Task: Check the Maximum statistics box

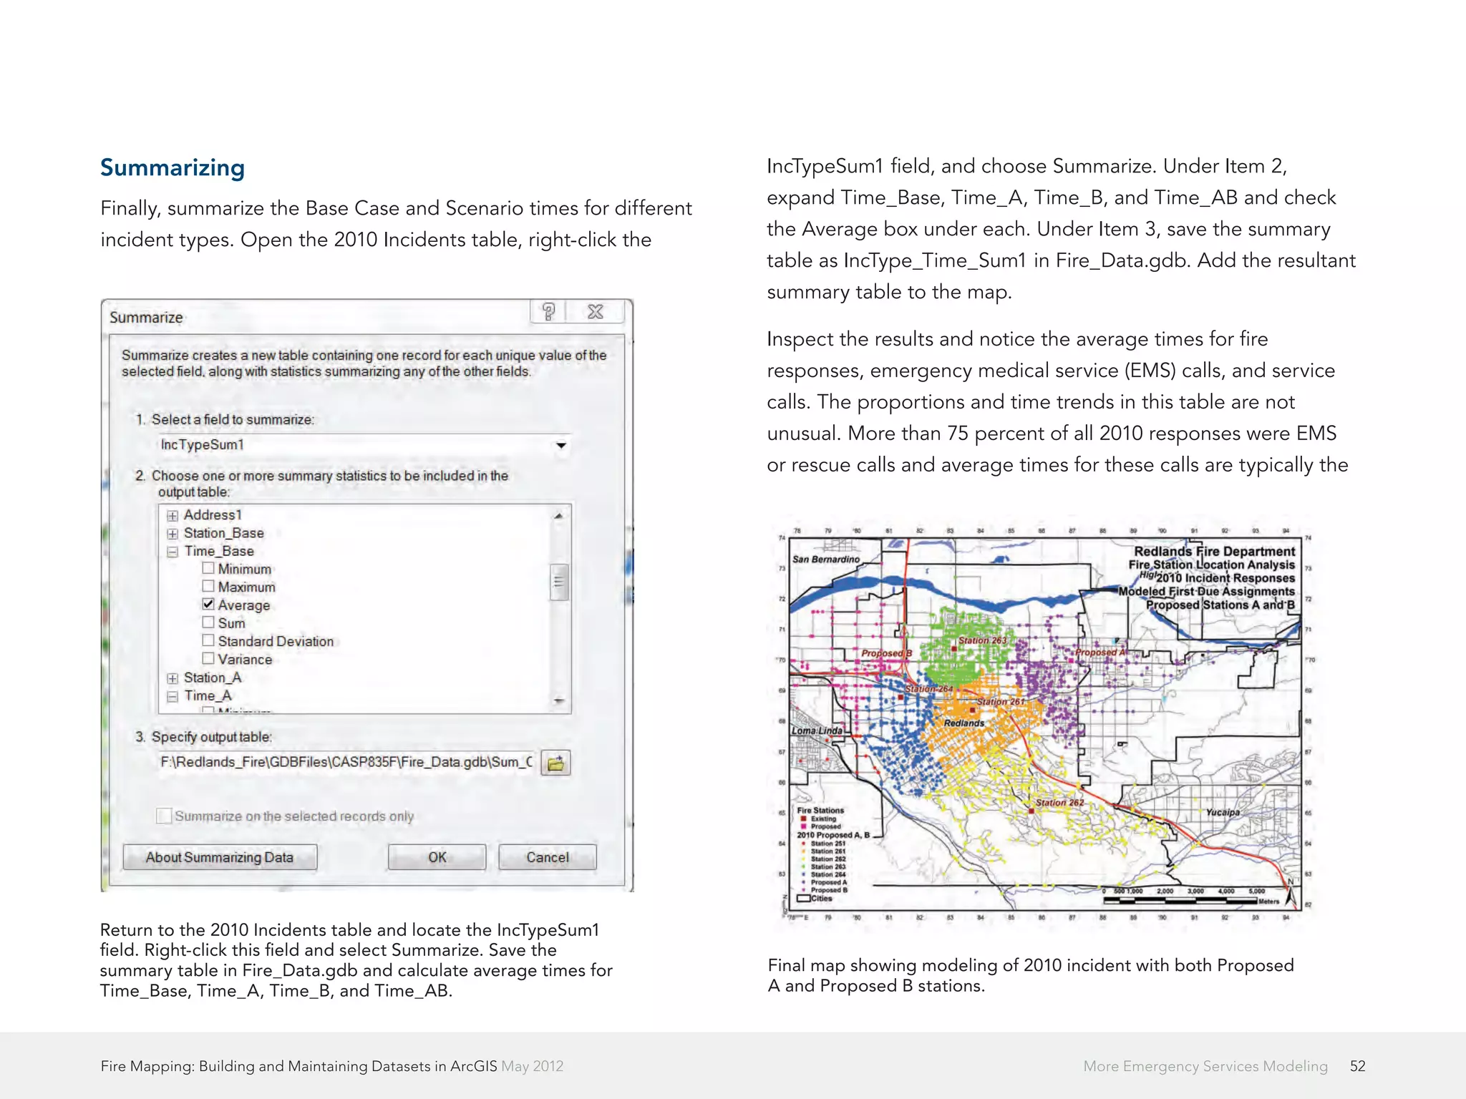Action: tap(208, 587)
